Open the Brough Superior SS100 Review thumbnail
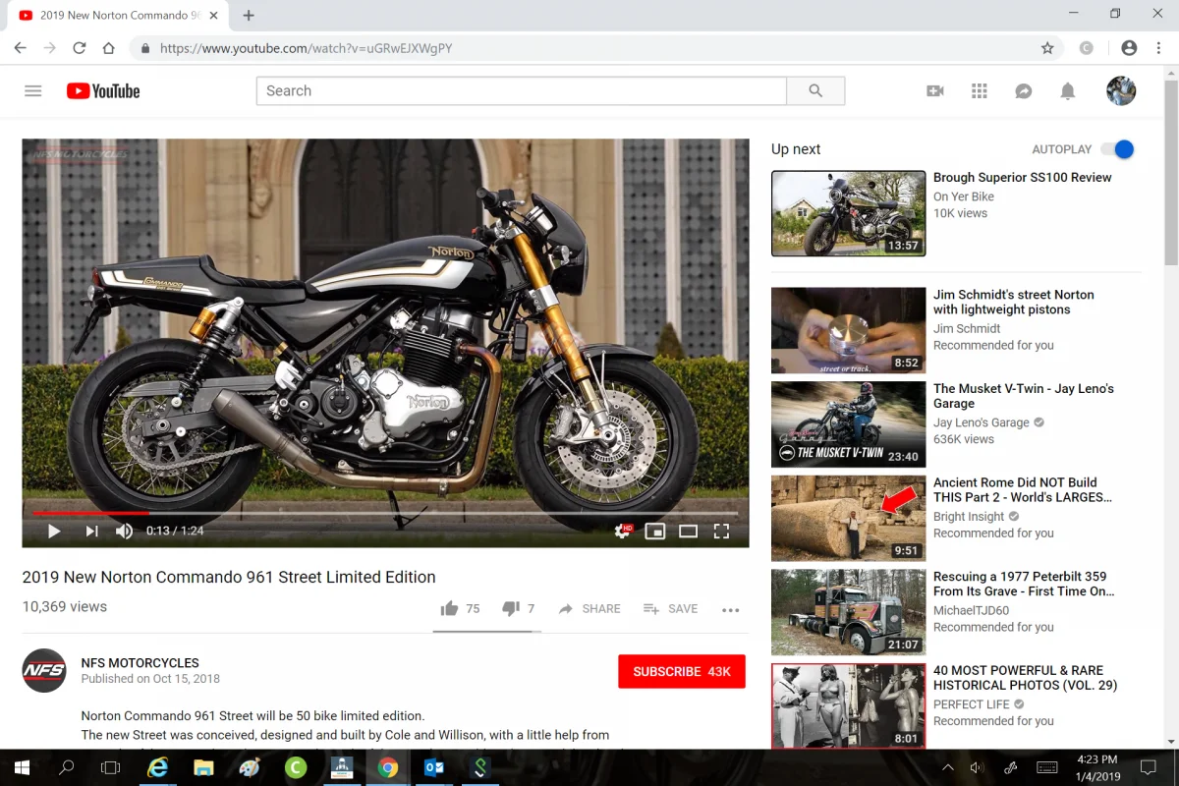This screenshot has width=1179, height=786. click(x=848, y=213)
